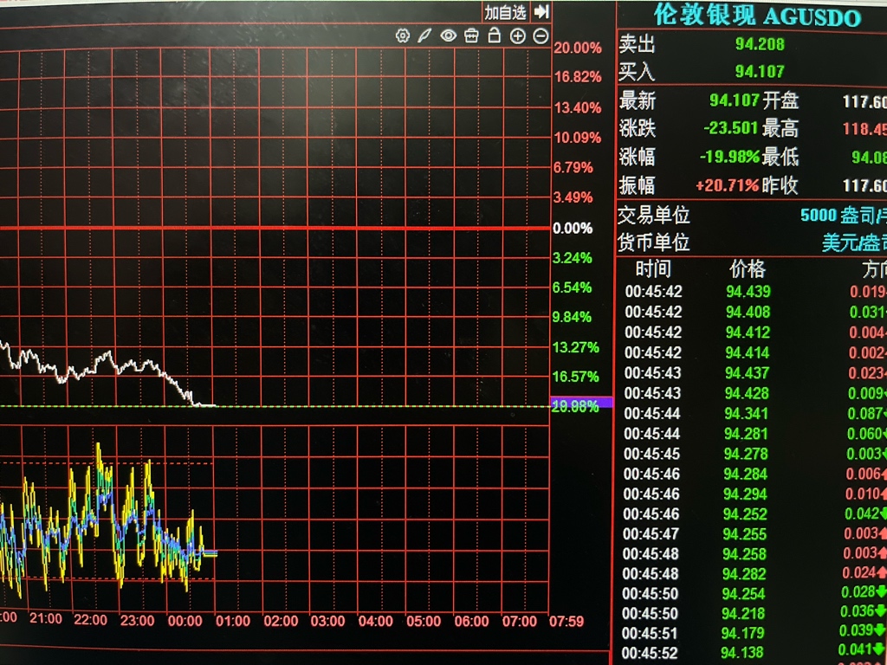Select the trade row priced 94.179
This screenshot has width=887, height=665.
(755, 633)
